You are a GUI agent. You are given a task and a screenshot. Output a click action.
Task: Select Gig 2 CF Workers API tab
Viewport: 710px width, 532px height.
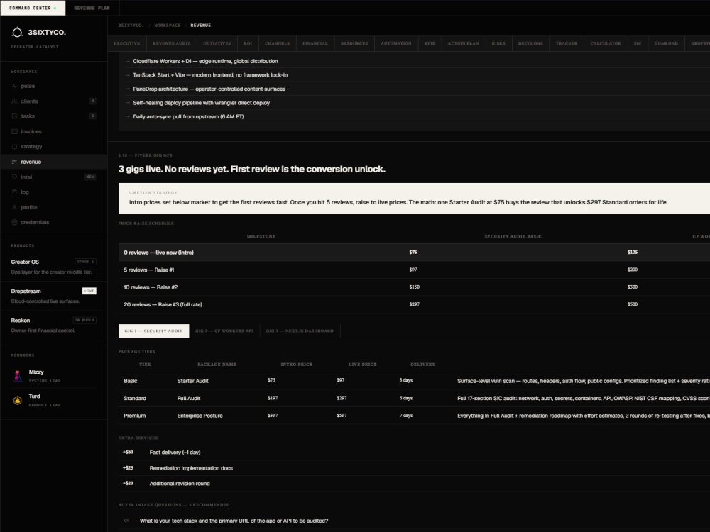tap(224, 331)
